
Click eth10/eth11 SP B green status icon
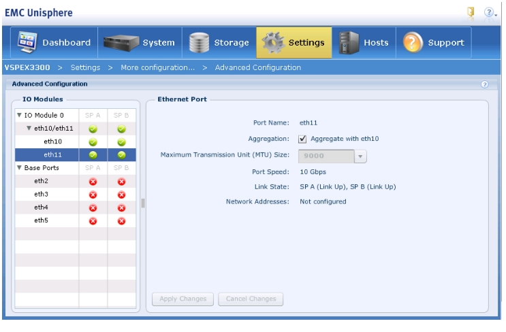[x=121, y=129]
